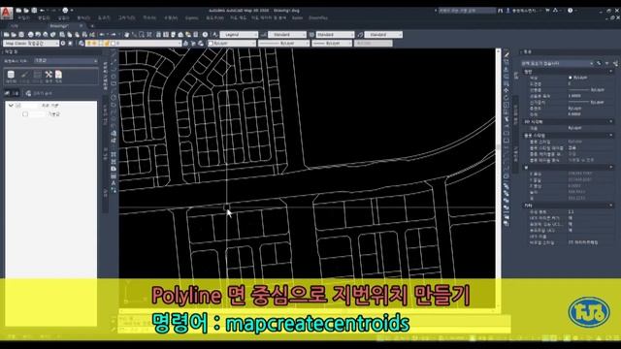621x349 pixels.
Task: Select the Draw Order tab in display manager
Action: click(39, 93)
